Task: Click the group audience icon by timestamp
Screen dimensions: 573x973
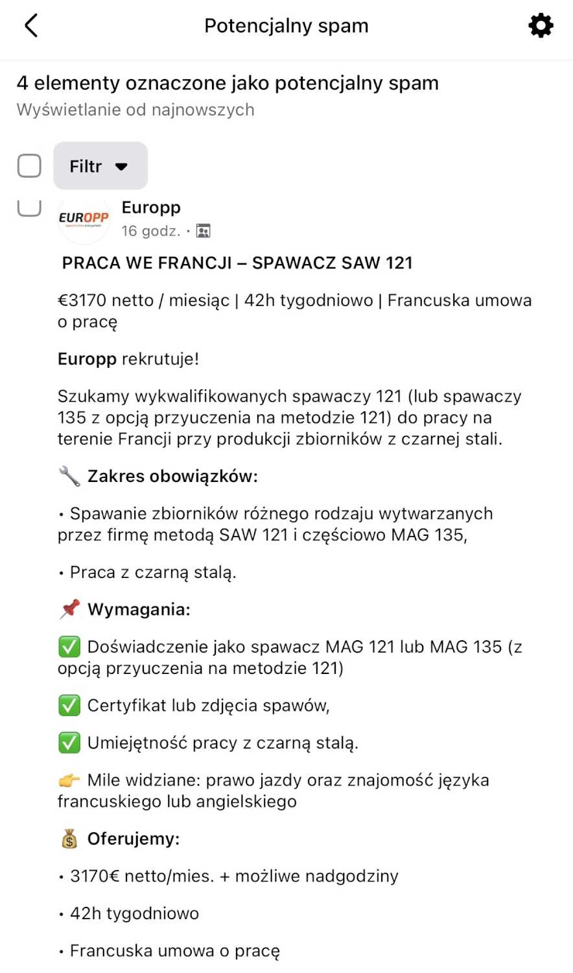Action: (203, 231)
